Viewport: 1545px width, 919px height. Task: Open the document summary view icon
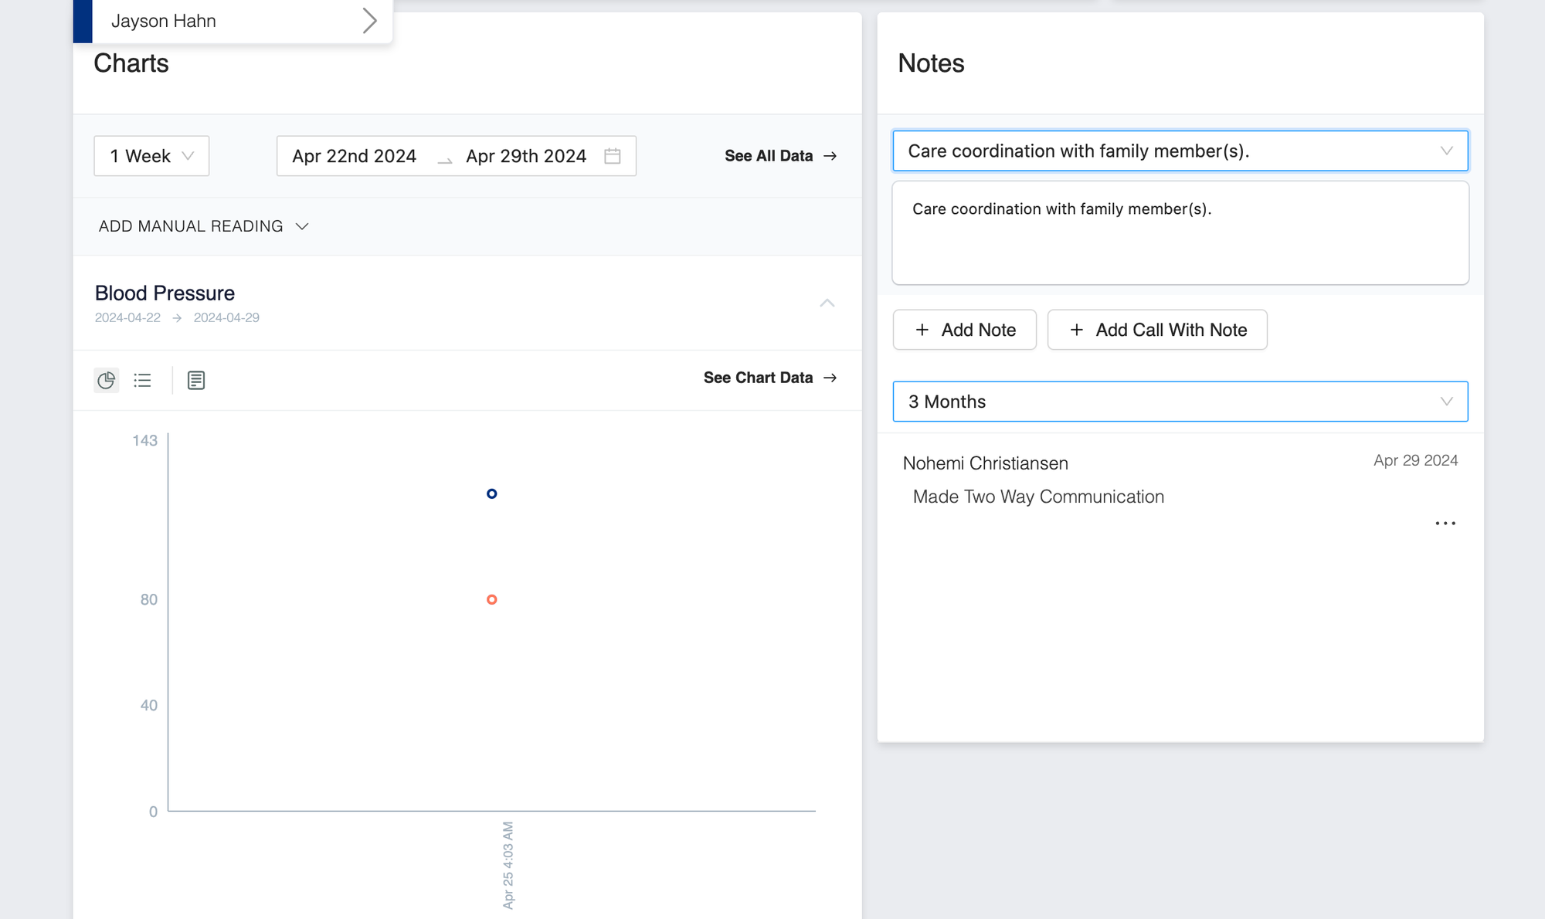point(196,380)
